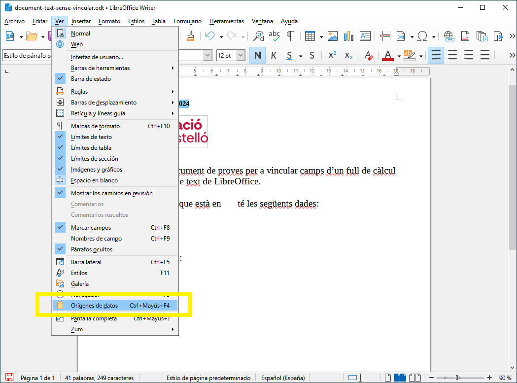Screen dimensions: 517x383
Task: Insert a footnote icon
Action: [465, 36]
